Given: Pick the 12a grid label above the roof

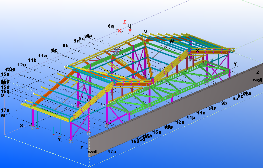Looking at the screenshot, I should point(22,65).
